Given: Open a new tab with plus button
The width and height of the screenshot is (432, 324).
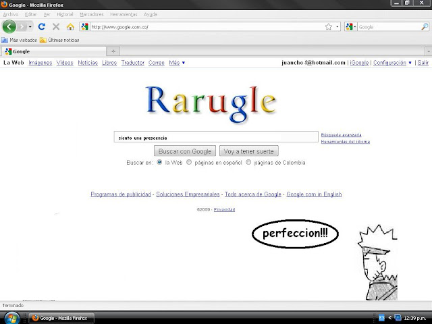Looking at the screenshot, I should 113,51.
